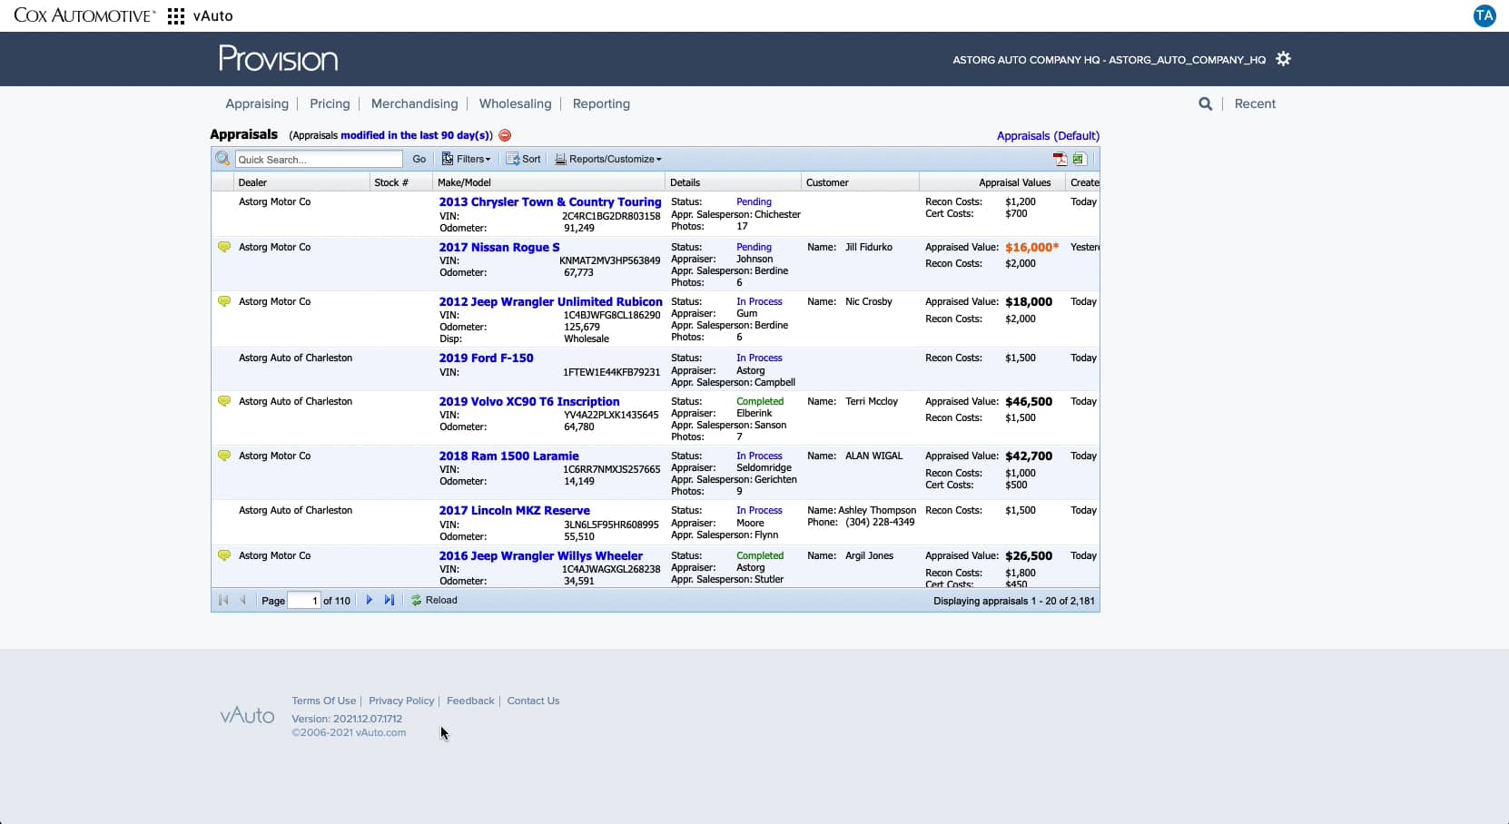Click the Stock # column header

400,182
